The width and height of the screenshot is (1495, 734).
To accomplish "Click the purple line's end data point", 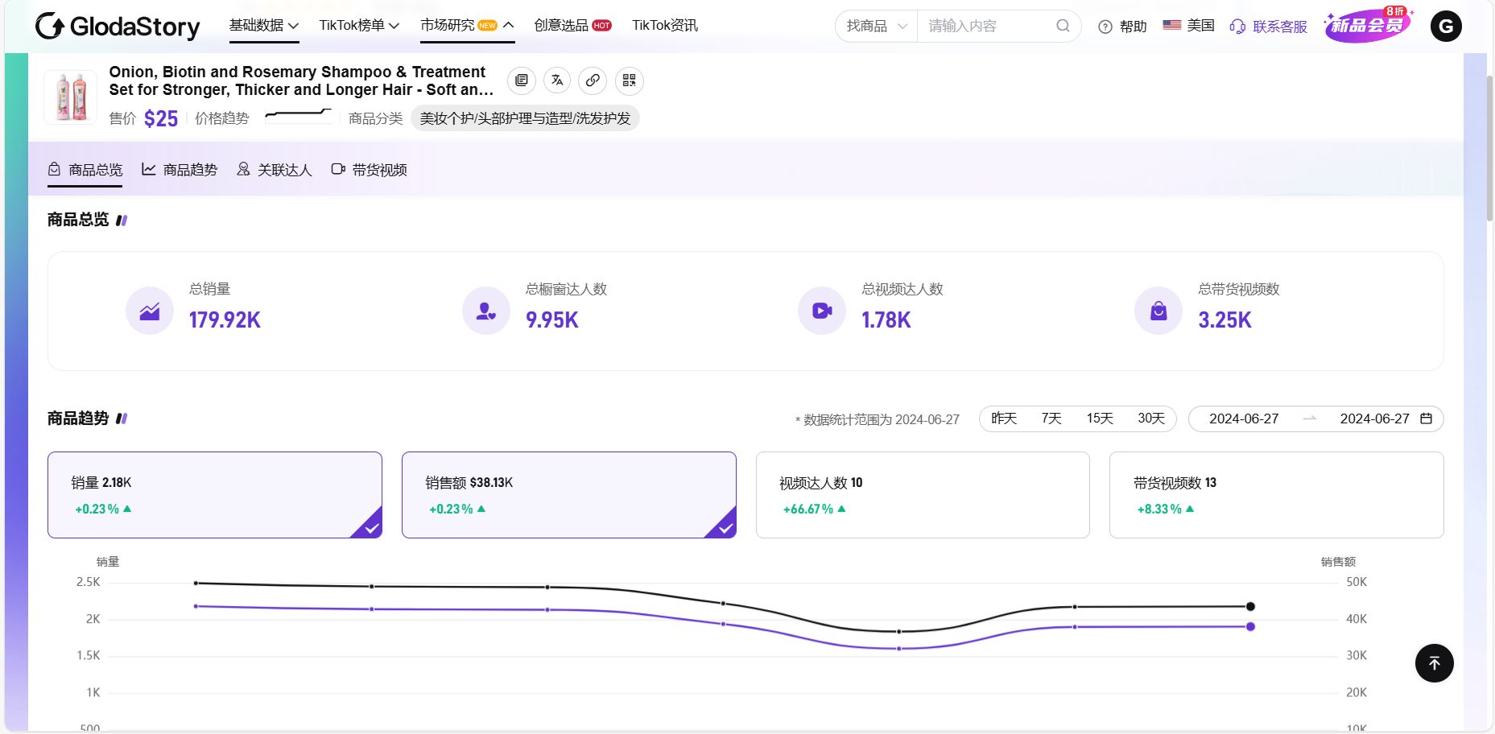I will click(1250, 627).
